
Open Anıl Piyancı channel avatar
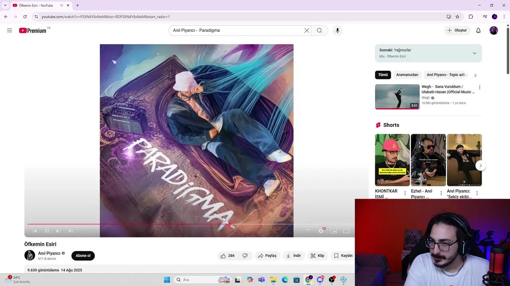tap(29, 255)
